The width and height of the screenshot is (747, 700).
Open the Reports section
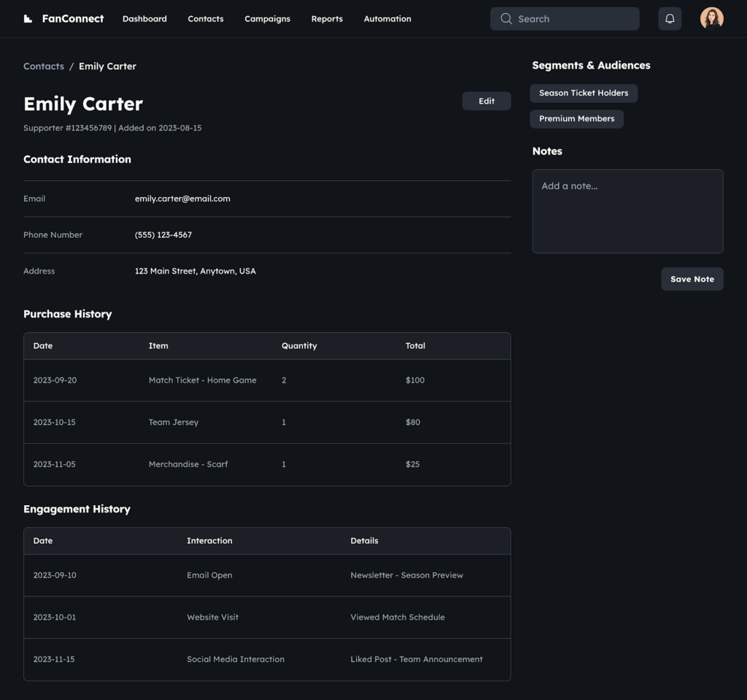[x=327, y=19]
